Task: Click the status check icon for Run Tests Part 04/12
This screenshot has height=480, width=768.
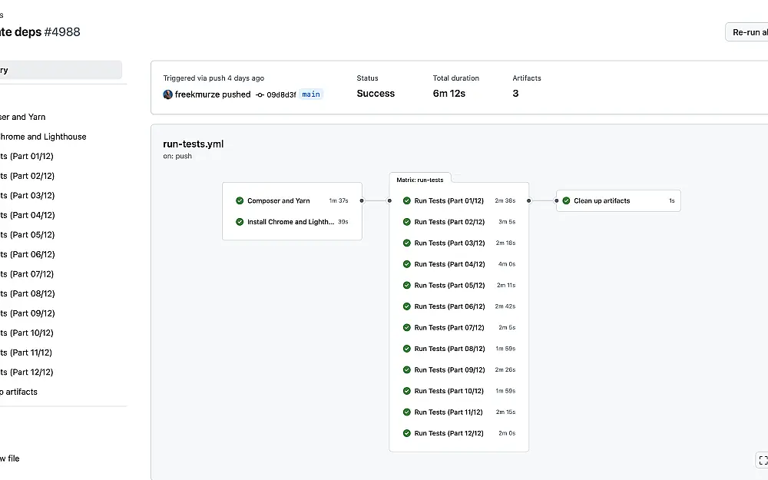Action: (406, 264)
